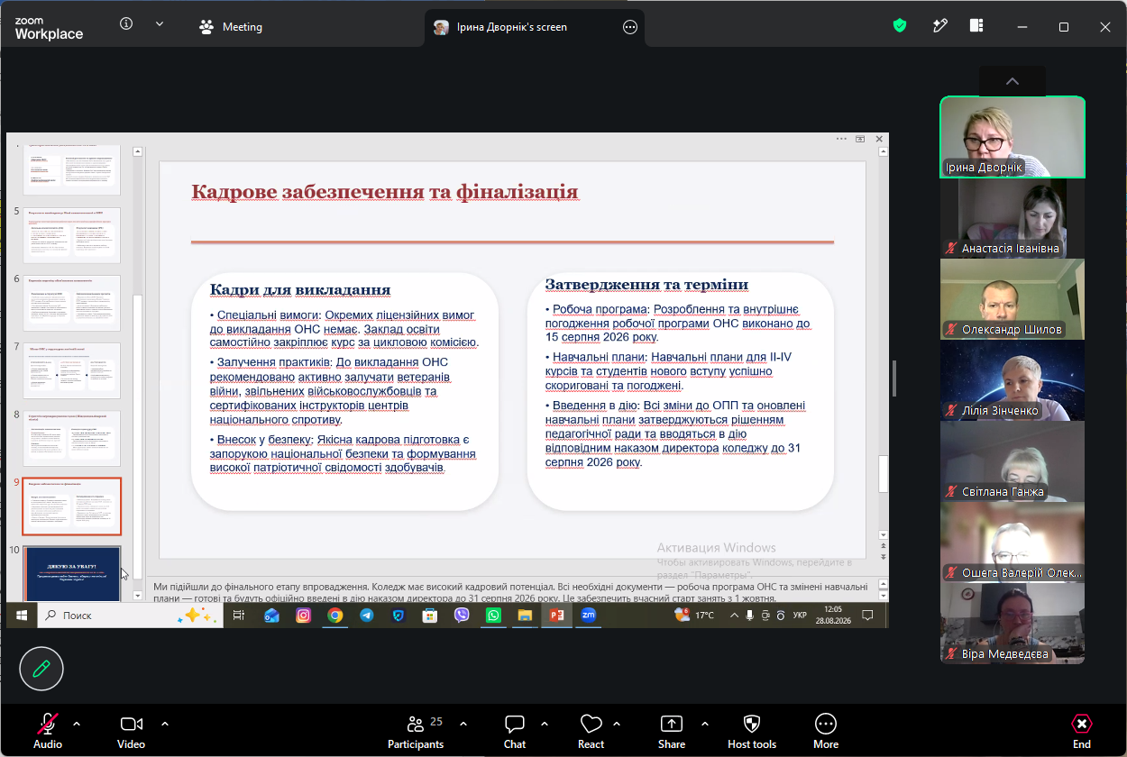Select Віра Медведєва video tile

[1012, 624]
